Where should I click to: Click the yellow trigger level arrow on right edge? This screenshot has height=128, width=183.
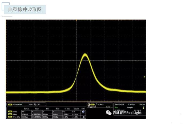145,77
